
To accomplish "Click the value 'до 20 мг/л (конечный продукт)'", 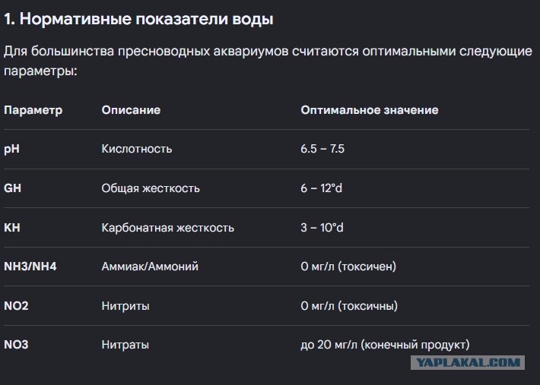I will (385, 345).
